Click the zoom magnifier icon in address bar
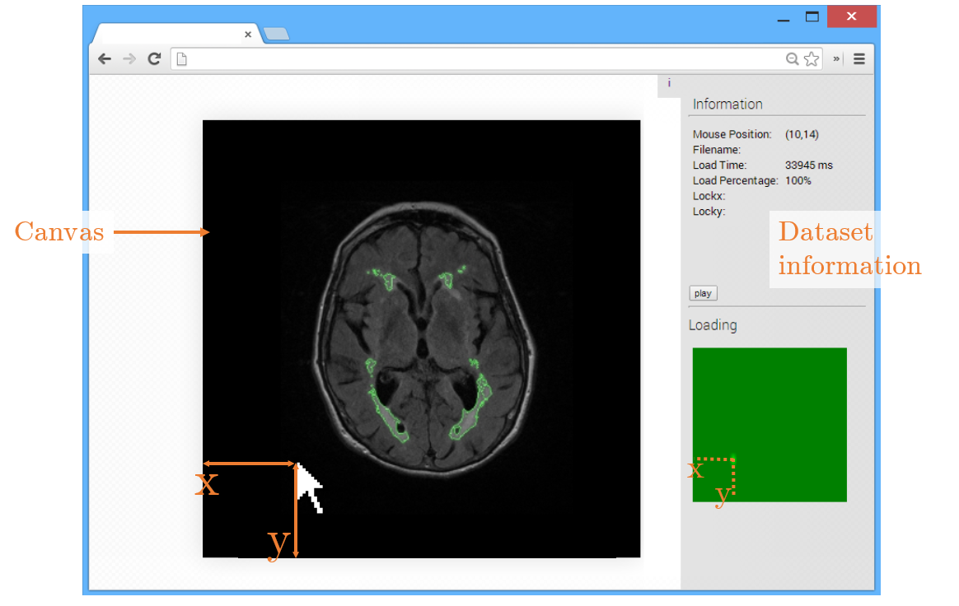 point(792,58)
